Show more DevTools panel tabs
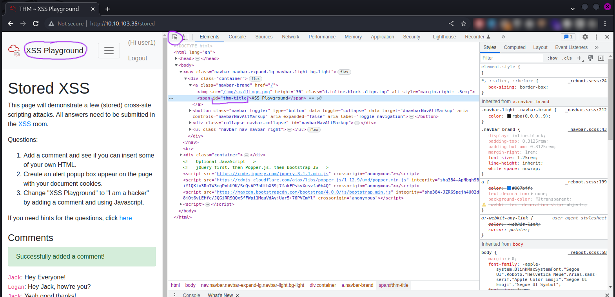This screenshot has width=615, height=297. click(x=503, y=37)
